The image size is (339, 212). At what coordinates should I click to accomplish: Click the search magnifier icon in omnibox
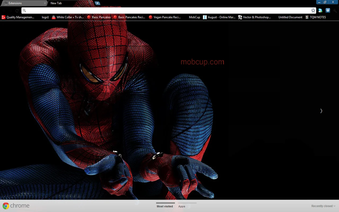tap(24, 11)
